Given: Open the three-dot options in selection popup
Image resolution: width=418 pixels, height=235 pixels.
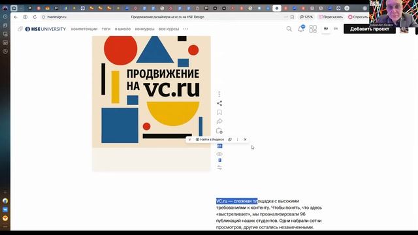Looking at the screenshot, I should [238, 139].
